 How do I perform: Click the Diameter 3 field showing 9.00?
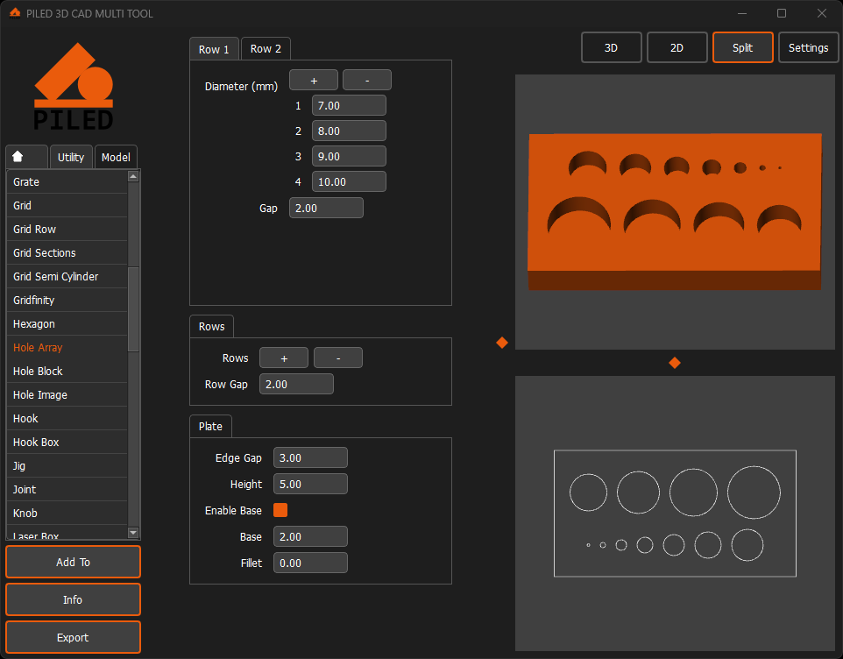coord(349,156)
